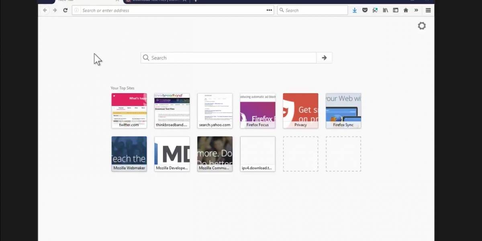The image size is (482, 241).
Task: Click the screenshots scissors toolbar icon
Action: click(375, 10)
